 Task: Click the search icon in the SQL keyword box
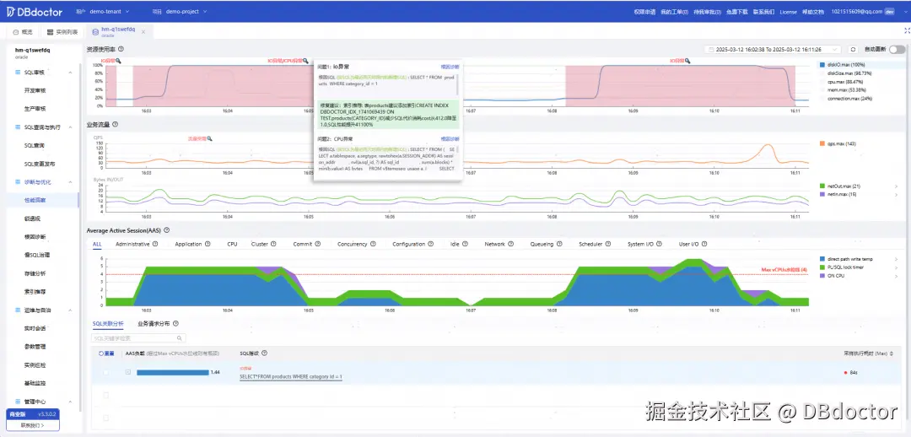pos(179,337)
